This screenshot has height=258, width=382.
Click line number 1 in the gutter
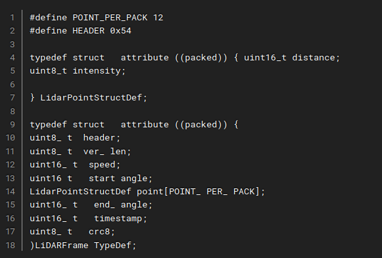pyautogui.click(x=12, y=18)
